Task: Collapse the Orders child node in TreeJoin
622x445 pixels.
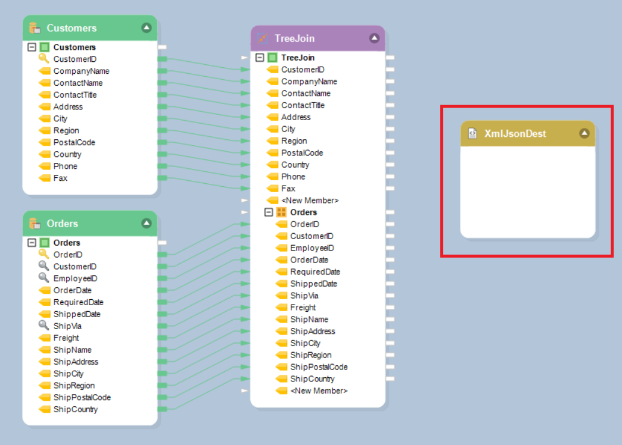Action: click(x=269, y=212)
